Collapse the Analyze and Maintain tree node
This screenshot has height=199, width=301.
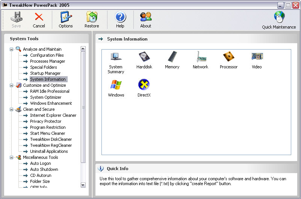click(x=12, y=49)
